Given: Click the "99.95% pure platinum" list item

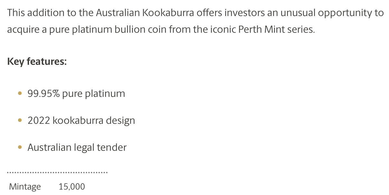Looking at the screenshot, I should [x=76, y=94].
